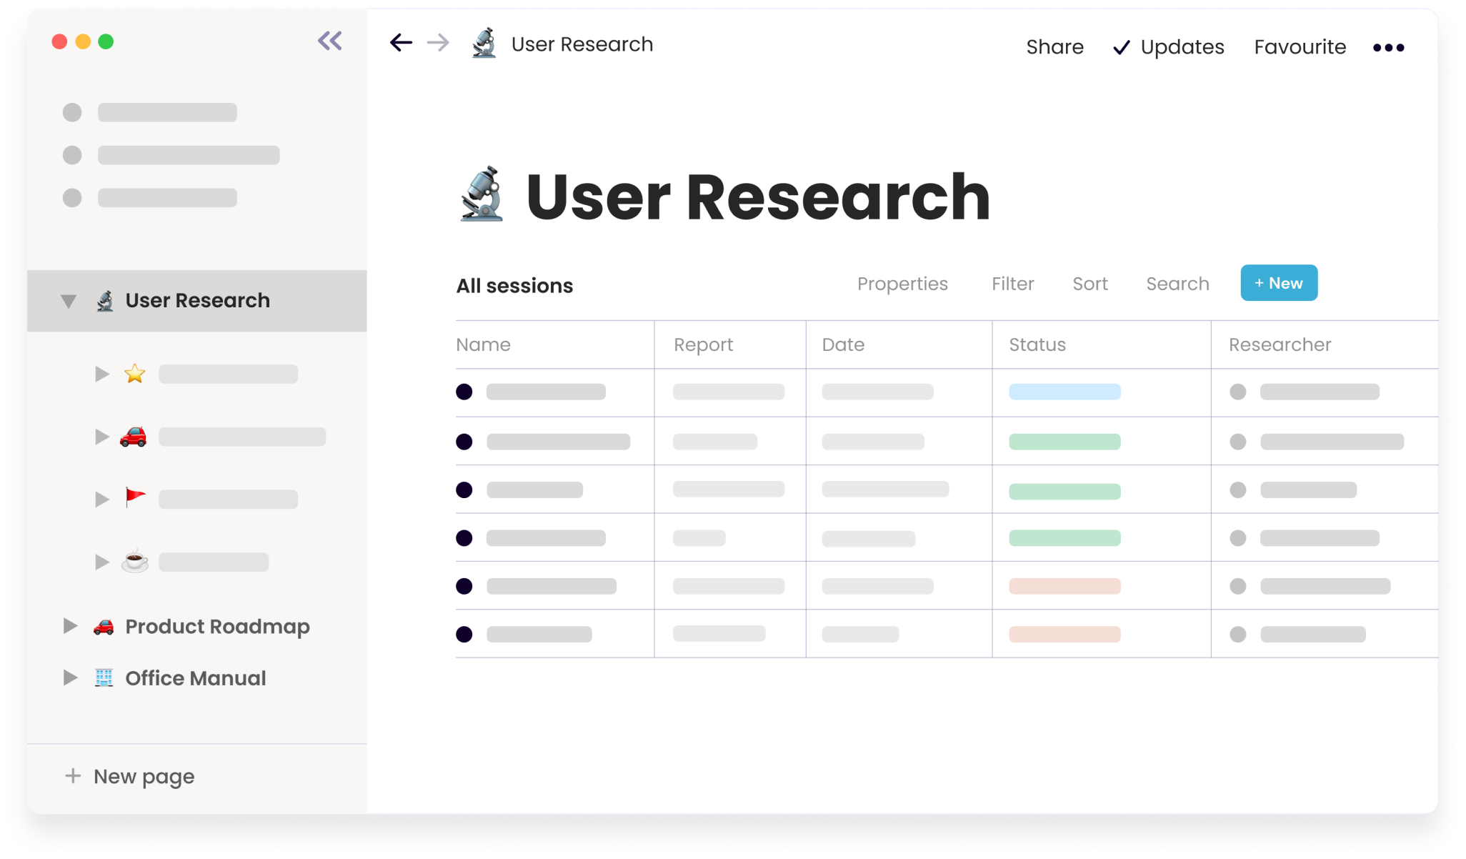Open the Sort menu
Image resolution: width=1466 pixels, height=859 pixels.
point(1090,284)
